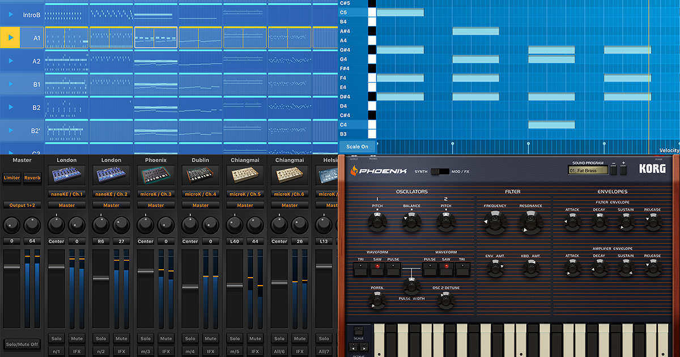680x357 pixels.
Task: Open IFX for the London nanoKE Ch.1 channel
Action: pos(76,352)
